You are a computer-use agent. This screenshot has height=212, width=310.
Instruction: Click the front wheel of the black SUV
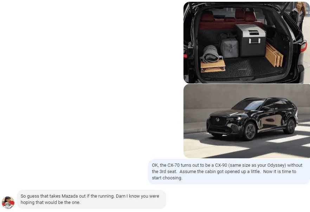tap(250, 131)
